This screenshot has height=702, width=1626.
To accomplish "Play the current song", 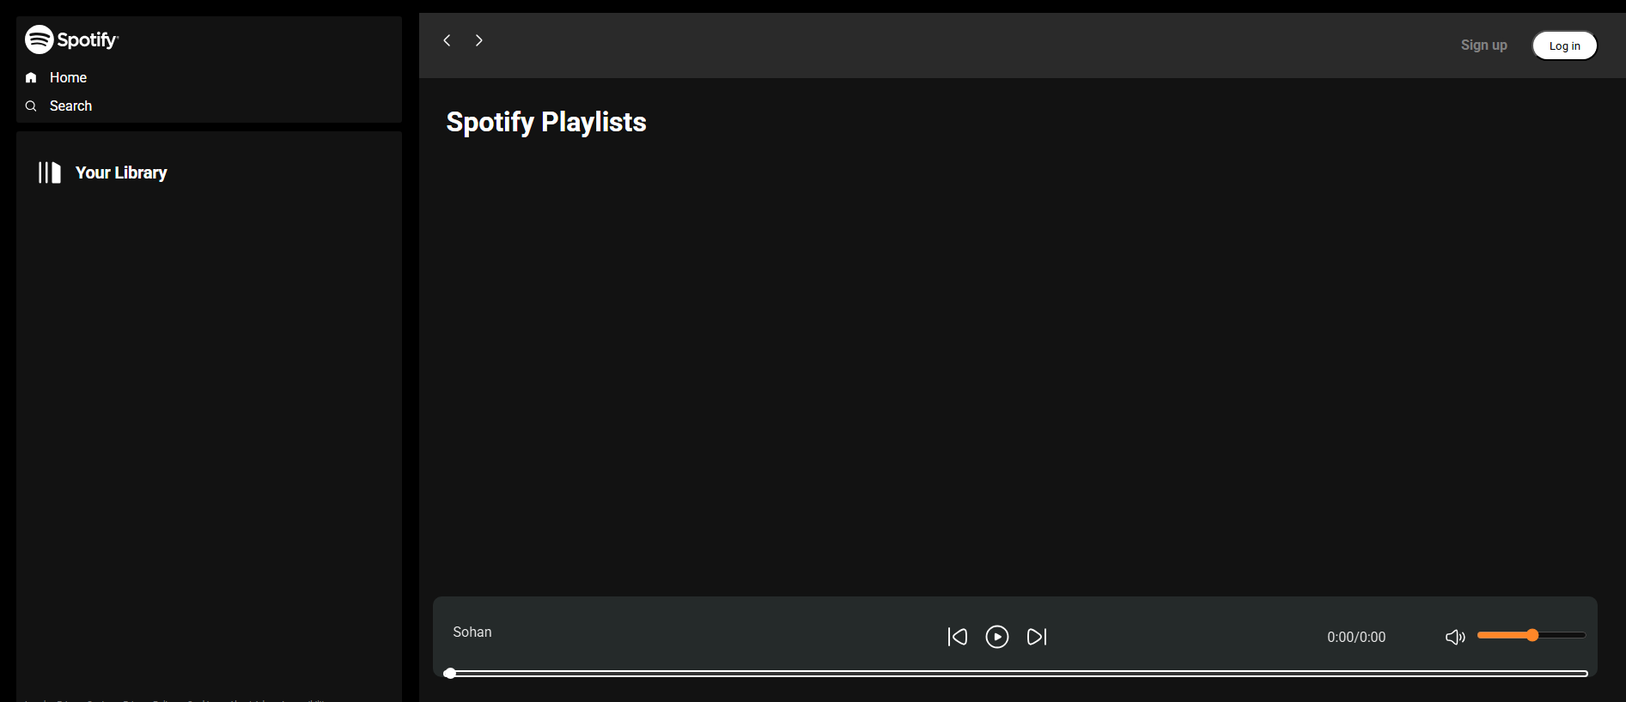I will [997, 637].
